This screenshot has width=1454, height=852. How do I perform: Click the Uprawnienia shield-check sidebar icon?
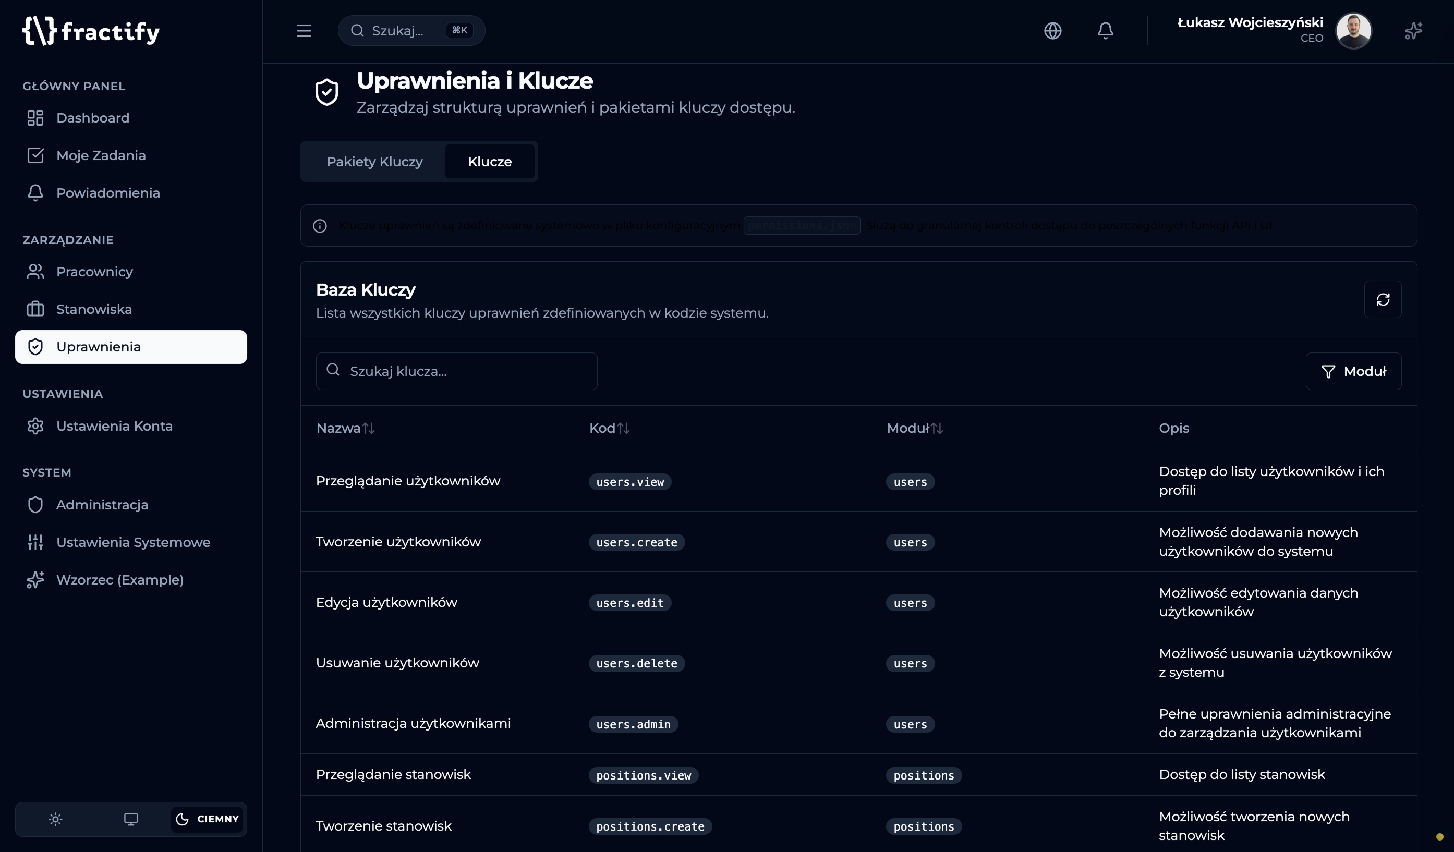point(35,347)
